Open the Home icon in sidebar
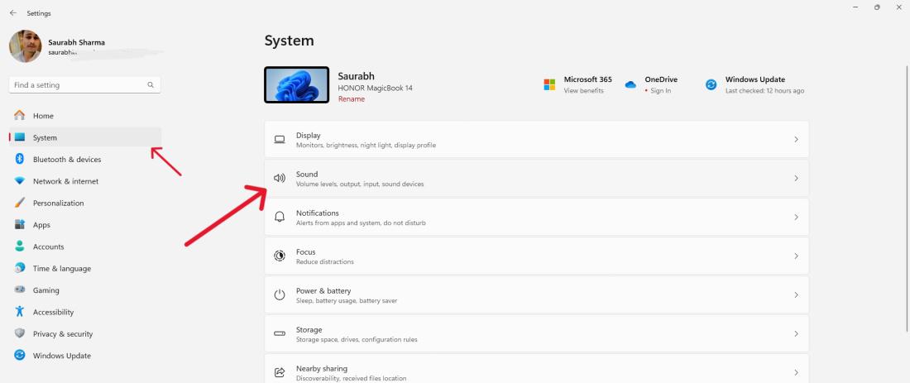The image size is (910, 383). pyautogui.click(x=20, y=116)
